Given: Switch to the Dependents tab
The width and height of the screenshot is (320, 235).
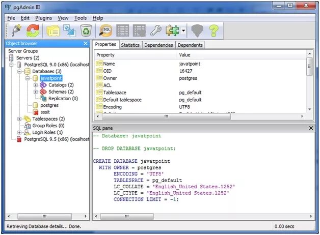Looking at the screenshot, I should [x=190, y=45].
